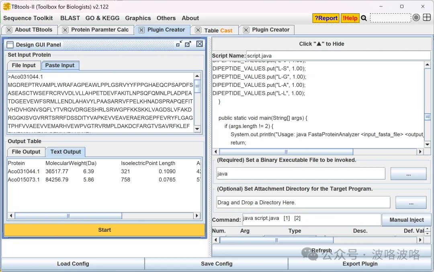
Task: Close the last Plugin Creator tab
Action: coord(246,30)
